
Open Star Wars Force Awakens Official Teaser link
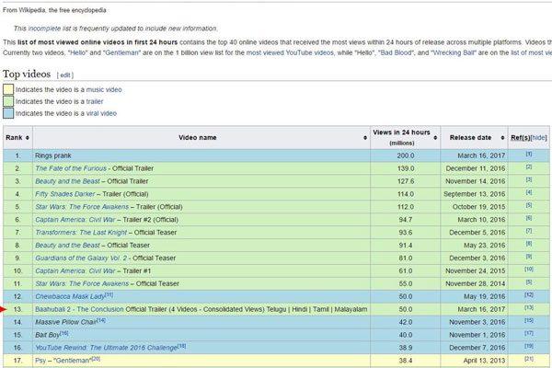82,283
